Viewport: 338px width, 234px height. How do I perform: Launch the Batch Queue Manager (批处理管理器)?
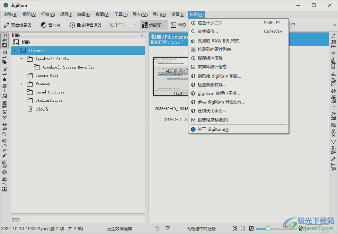pyautogui.click(x=86, y=25)
